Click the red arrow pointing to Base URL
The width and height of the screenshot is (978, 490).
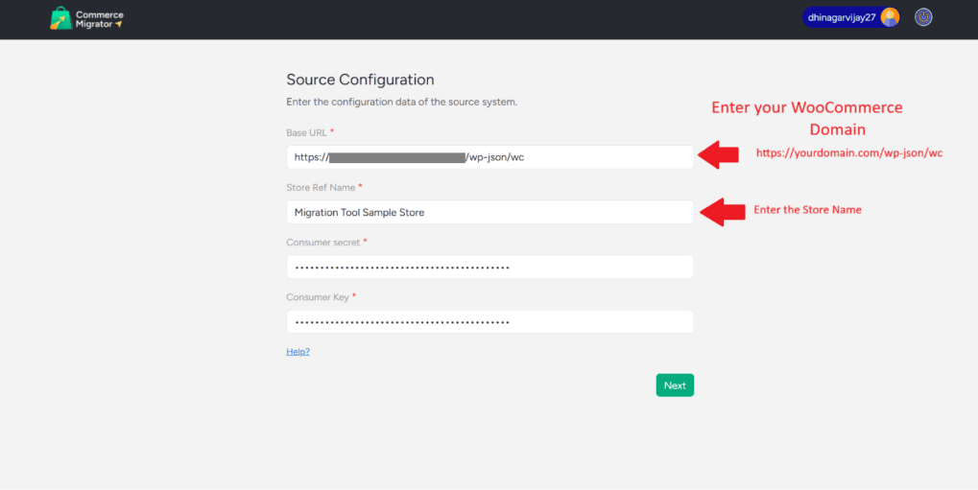click(718, 155)
